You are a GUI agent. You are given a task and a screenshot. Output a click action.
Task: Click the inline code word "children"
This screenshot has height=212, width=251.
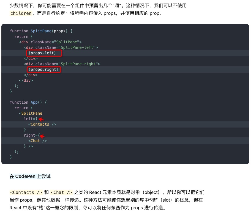21,13
